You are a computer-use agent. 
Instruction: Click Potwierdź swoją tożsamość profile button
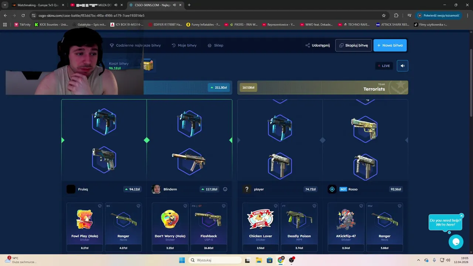pyautogui.click(x=439, y=16)
